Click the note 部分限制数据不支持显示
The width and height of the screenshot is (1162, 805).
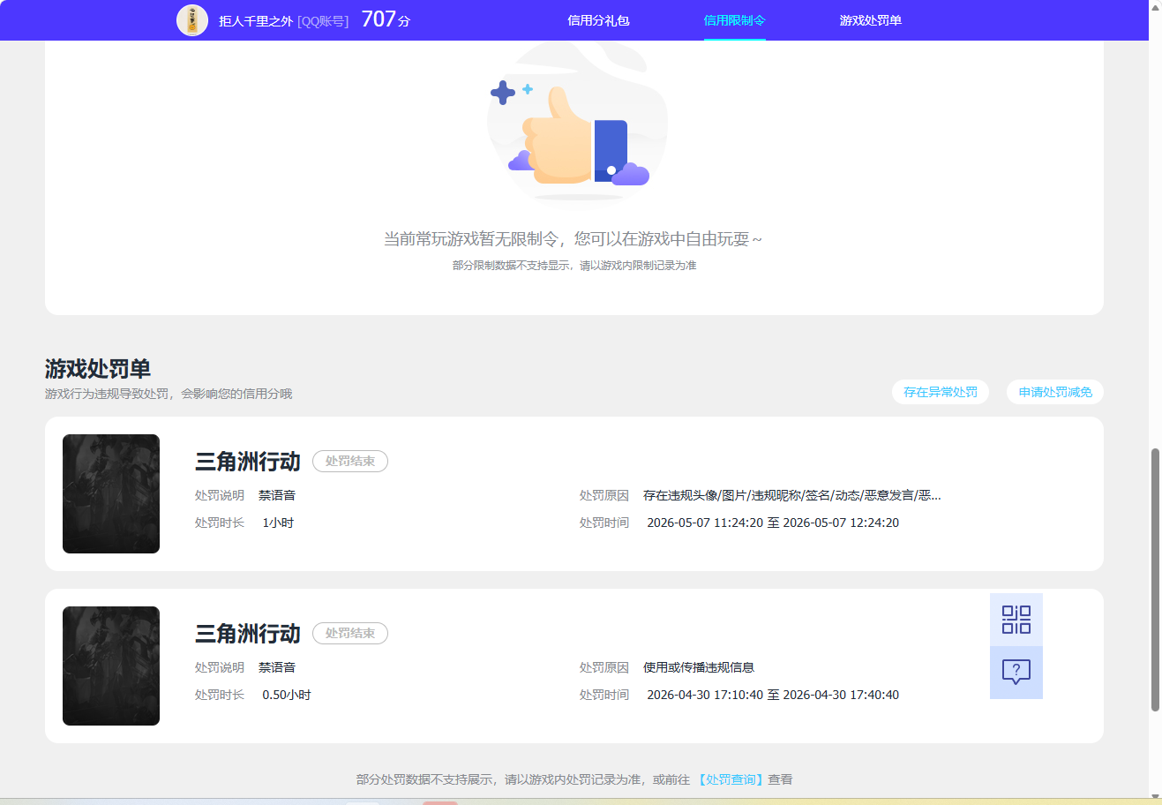[574, 265]
